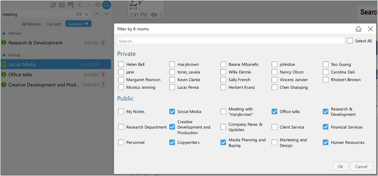The width and height of the screenshot is (378, 176).
Task: Open the Selected filter dropdown
Action: [x=78, y=23]
